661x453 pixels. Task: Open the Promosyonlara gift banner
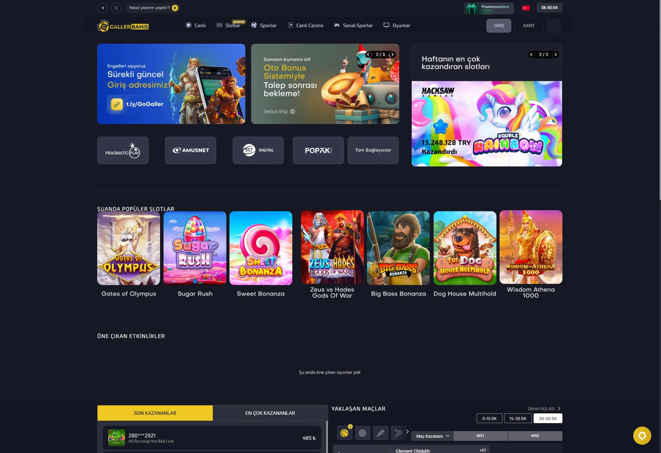click(488, 8)
